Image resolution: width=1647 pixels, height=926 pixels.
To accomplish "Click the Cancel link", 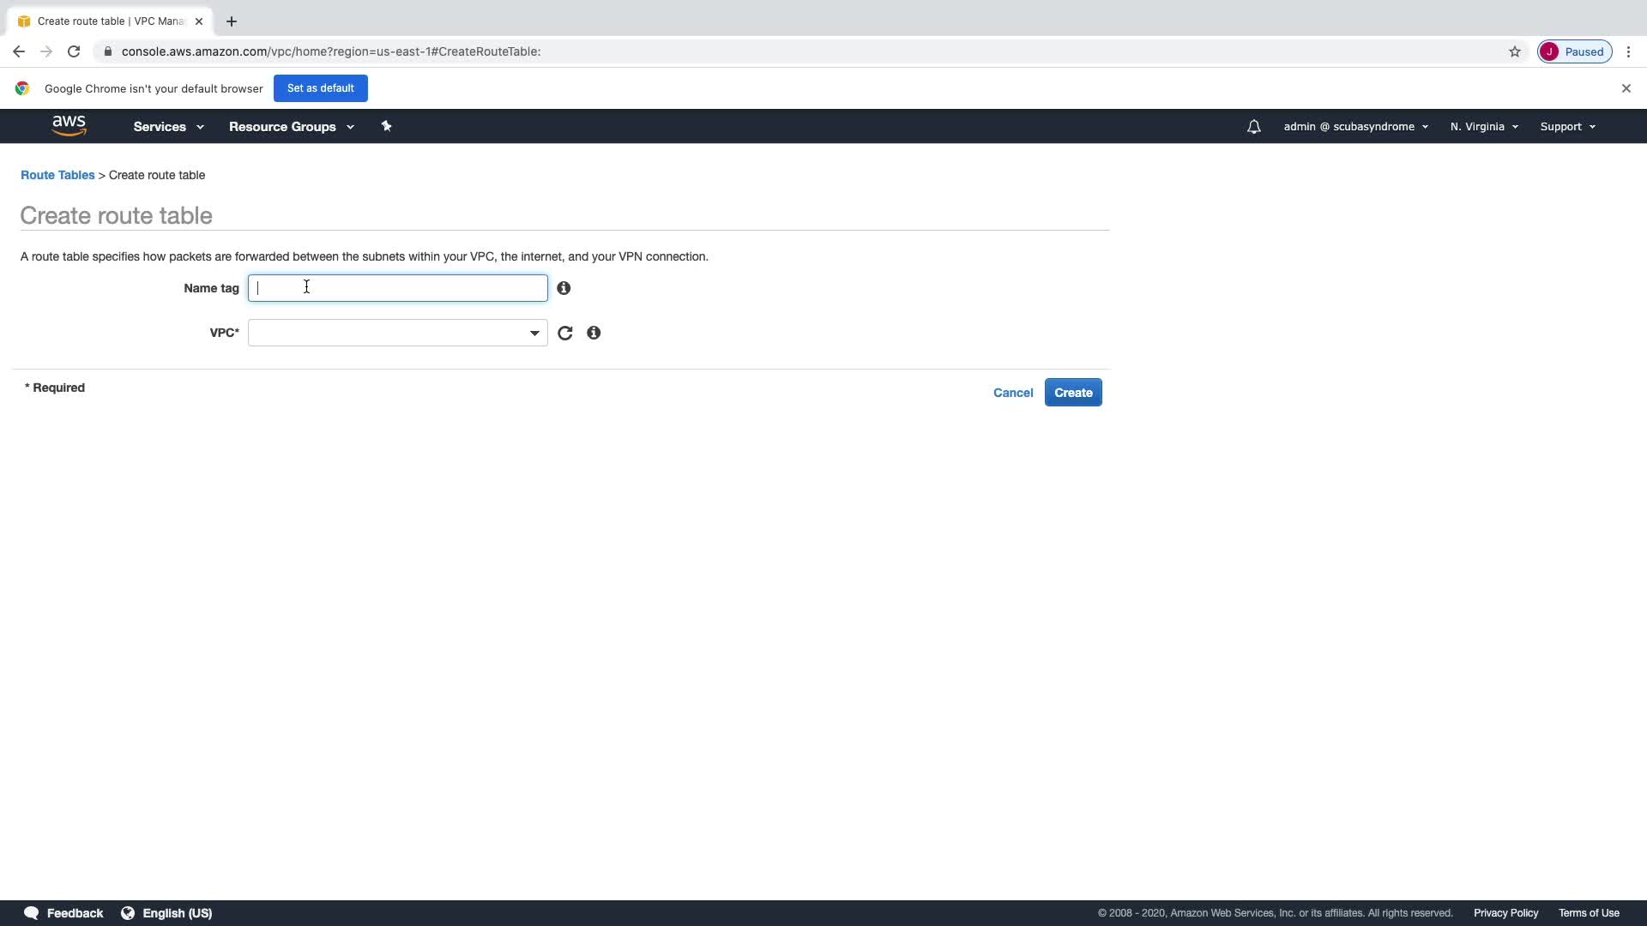I will coord(1012,393).
